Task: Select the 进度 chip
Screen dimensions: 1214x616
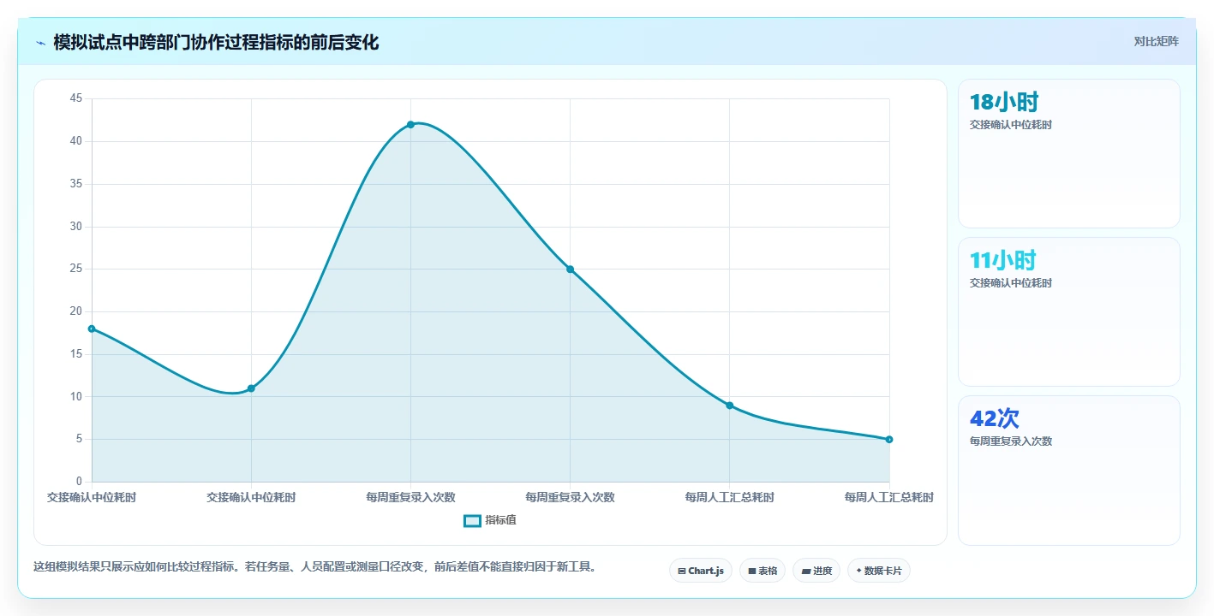Action: [816, 571]
